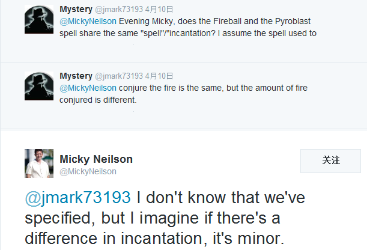367x250 pixels.
Task: Click the gray @MickyNeilson handle under the name
Action: [88, 172]
